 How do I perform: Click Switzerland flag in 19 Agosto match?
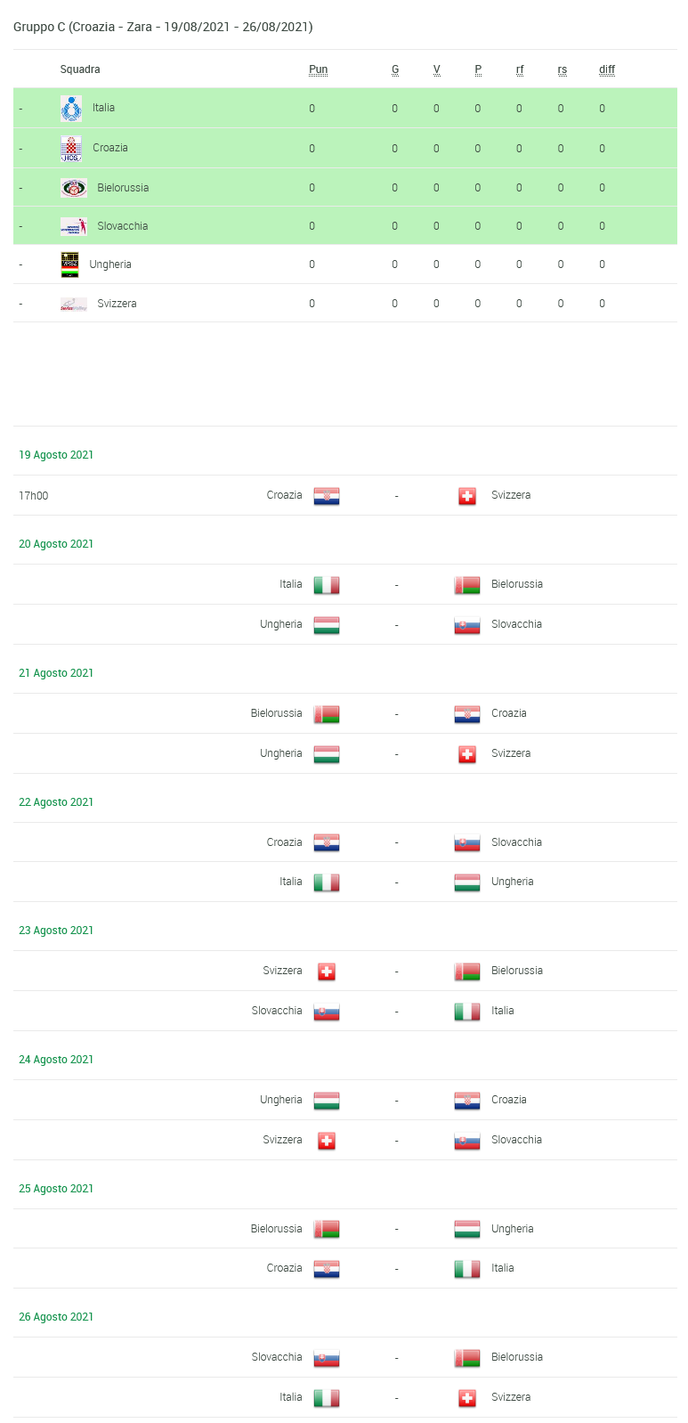467,496
